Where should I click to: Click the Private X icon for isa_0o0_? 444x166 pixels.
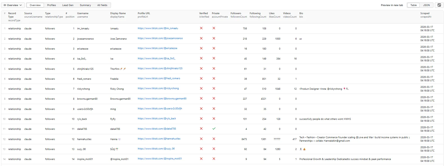pyautogui.click(x=214, y=58)
